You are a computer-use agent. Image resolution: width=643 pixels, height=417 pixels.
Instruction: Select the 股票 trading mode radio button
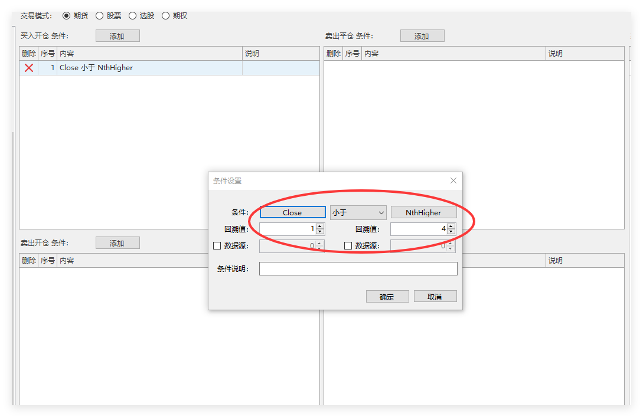click(99, 16)
